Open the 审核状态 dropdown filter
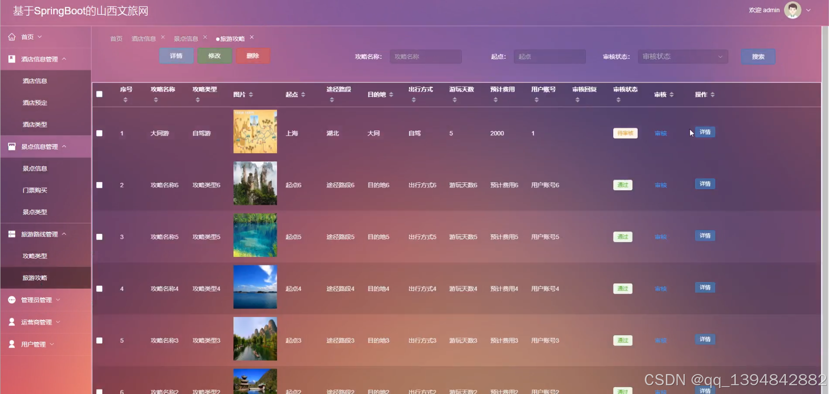Screen dimensions: 829x394 tap(683, 56)
